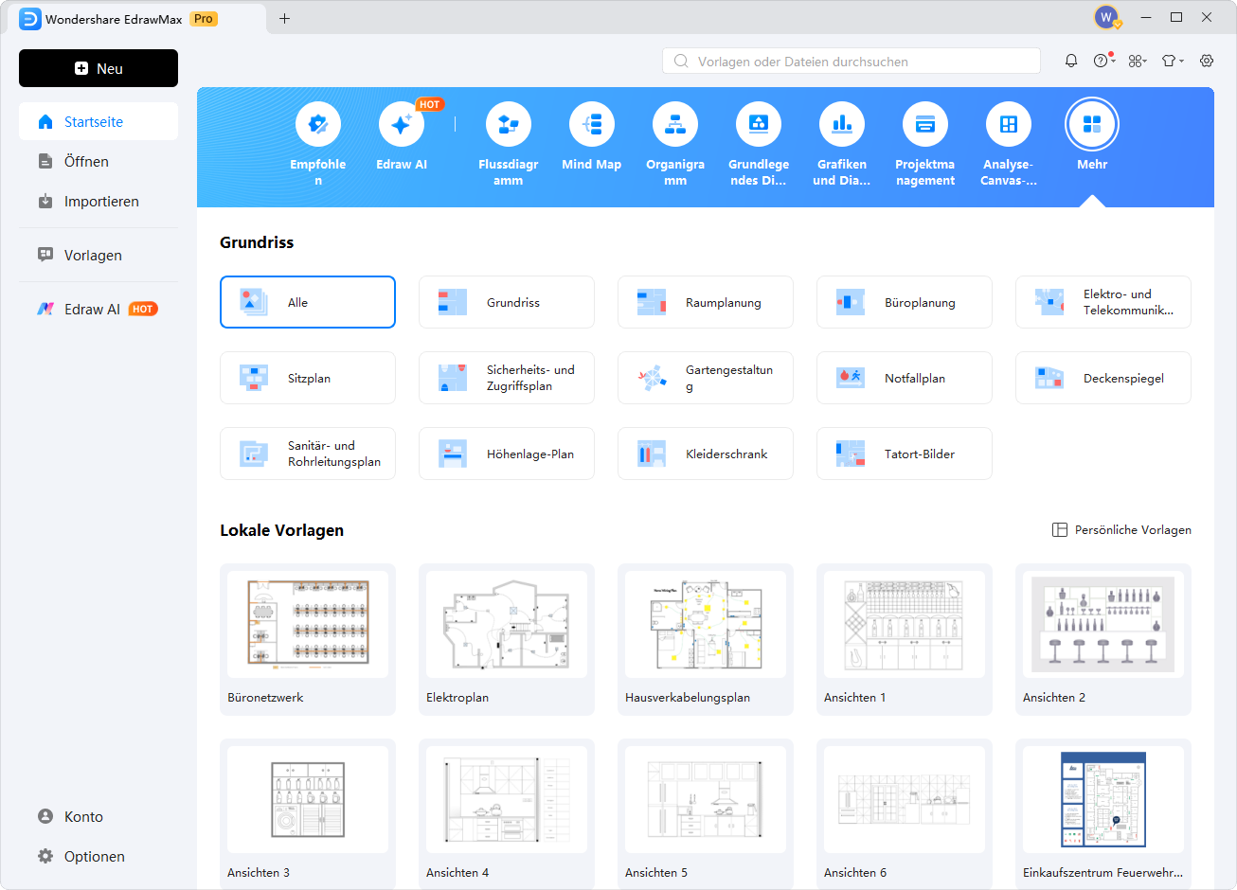Select the Flussdiagramm category icon
The height and width of the screenshot is (890, 1237).
(x=509, y=125)
